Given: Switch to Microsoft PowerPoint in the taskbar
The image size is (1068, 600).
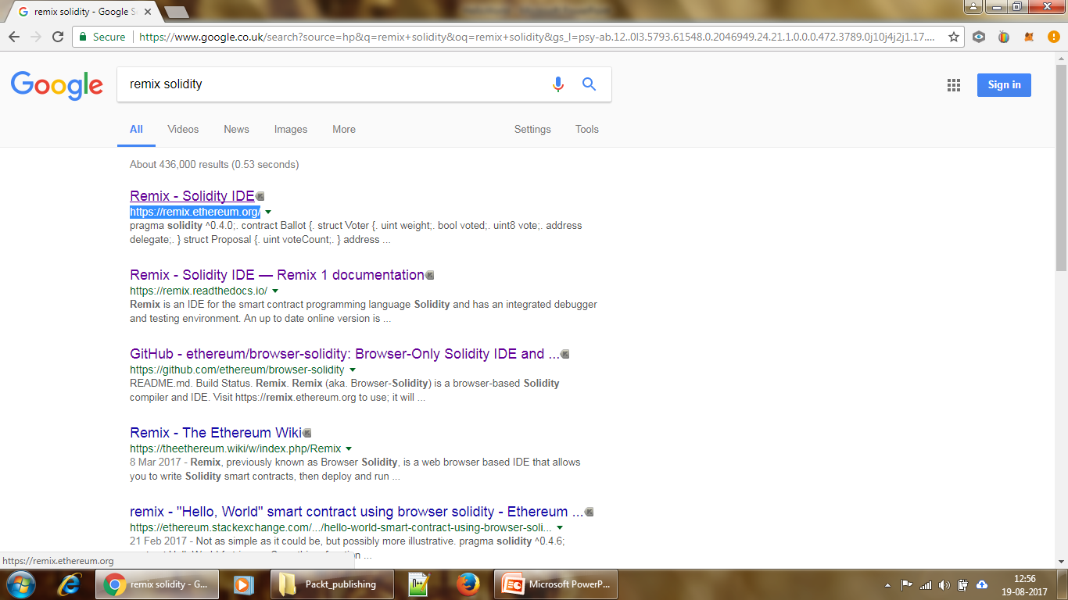Looking at the screenshot, I should point(556,584).
